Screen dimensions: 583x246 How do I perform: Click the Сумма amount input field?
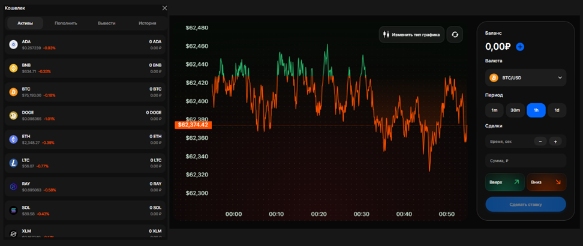(525, 161)
